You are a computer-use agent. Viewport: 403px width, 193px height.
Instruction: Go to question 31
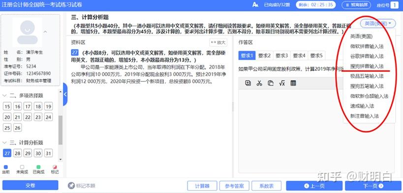[48, 153]
